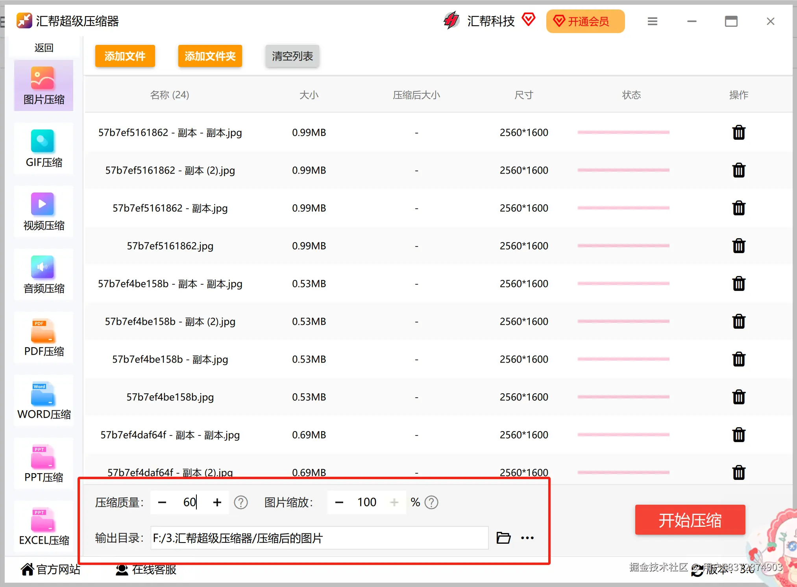Image resolution: width=797 pixels, height=587 pixels.
Task: Open the GIF压缩 sidebar tool
Action: 44,148
